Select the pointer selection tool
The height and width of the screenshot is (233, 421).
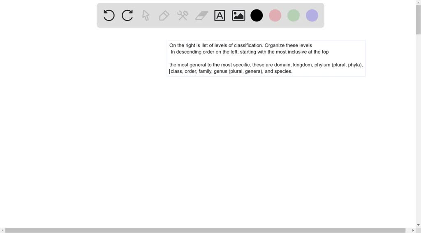(x=146, y=15)
